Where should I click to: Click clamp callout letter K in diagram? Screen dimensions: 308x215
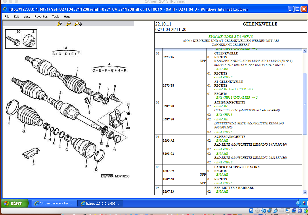[9, 123]
